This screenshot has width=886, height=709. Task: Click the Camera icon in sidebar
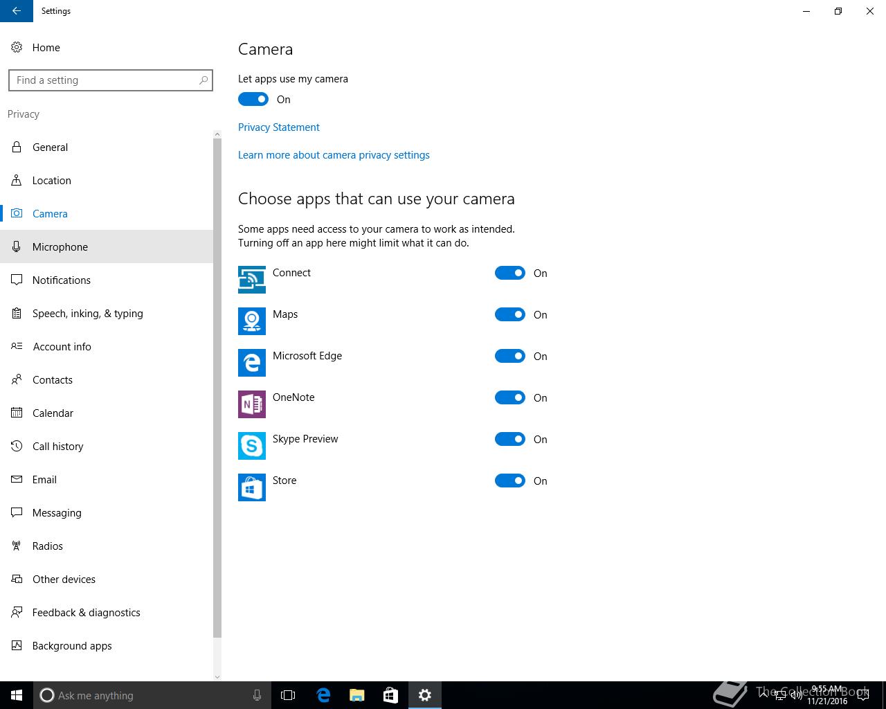point(17,214)
